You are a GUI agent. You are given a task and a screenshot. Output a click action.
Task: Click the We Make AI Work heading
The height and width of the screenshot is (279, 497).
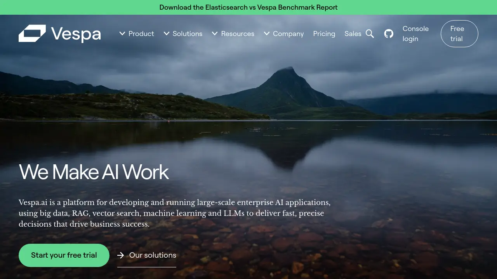(x=94, y=172)
